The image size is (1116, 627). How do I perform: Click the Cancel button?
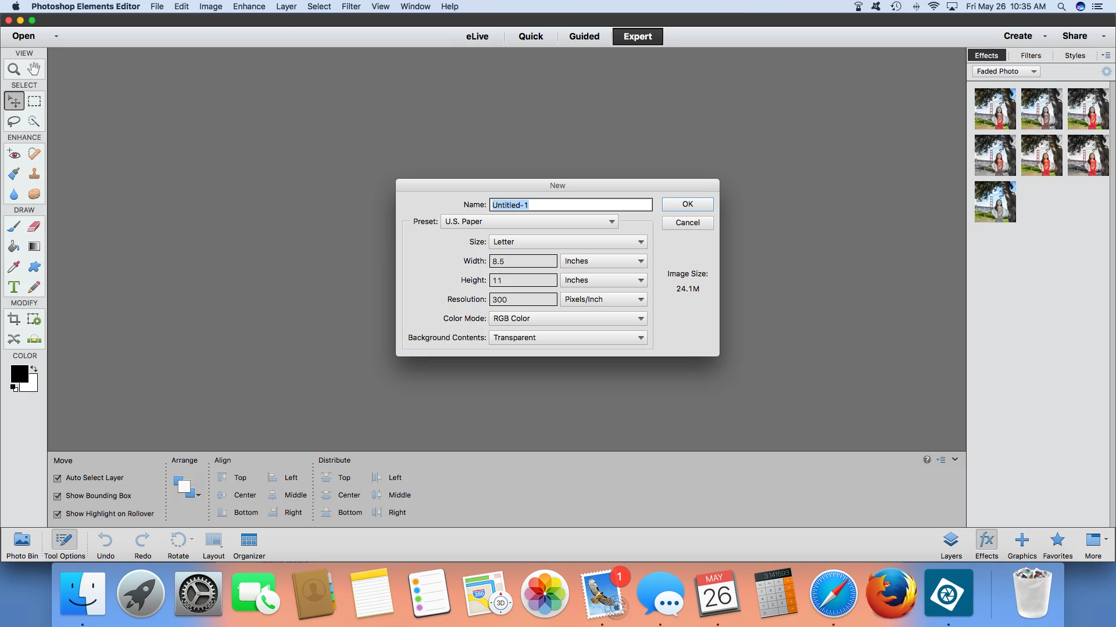pos(687,223)
